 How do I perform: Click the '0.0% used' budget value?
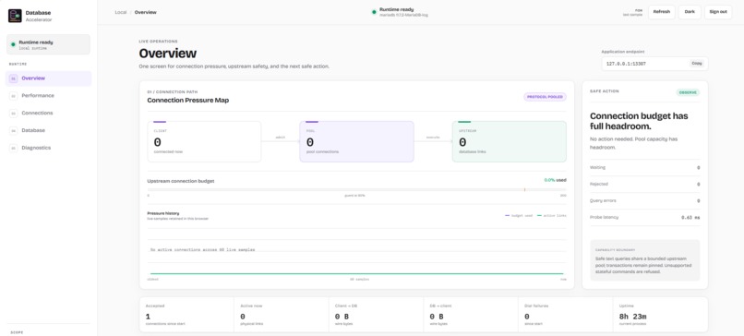(x=555, y=180)
